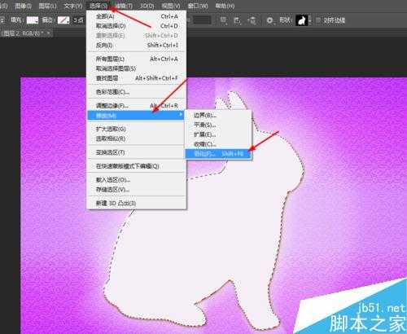Toggle the 对齐边缘 checkbox
Viewport: 407px width, 334px height.
(x=318, y=20)
